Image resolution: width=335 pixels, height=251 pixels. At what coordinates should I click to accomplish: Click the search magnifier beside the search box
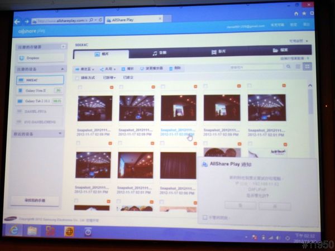coord(288,66)
